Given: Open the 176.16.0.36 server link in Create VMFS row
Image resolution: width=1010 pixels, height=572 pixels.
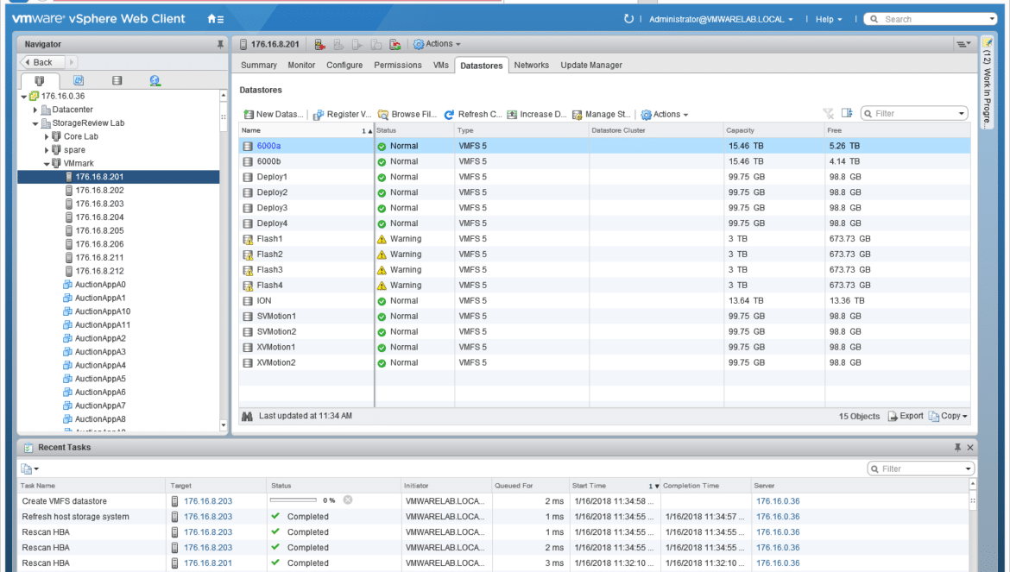Looking at the screenshot, I should pyautogui.click(x=778, y=501).
